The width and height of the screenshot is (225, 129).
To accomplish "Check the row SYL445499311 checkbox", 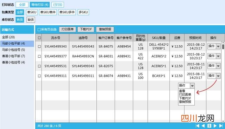I will (39, 76).
